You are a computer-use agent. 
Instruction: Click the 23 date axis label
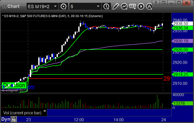[x=29, y=120]
